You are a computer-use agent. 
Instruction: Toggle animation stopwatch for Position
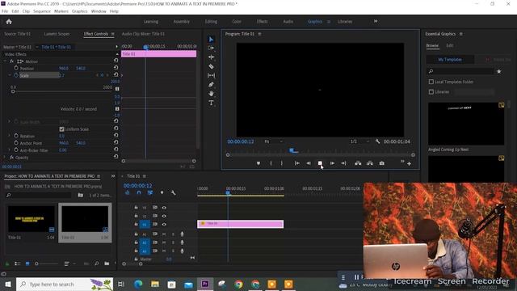coord(16,68)
